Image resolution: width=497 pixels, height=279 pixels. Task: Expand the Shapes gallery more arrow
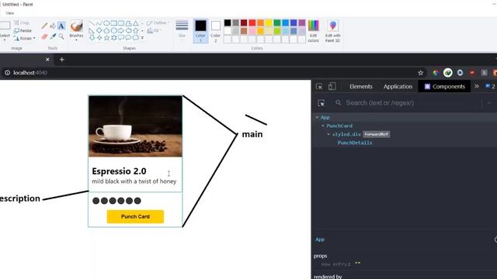pyautogui.click(x=142, y=38)
